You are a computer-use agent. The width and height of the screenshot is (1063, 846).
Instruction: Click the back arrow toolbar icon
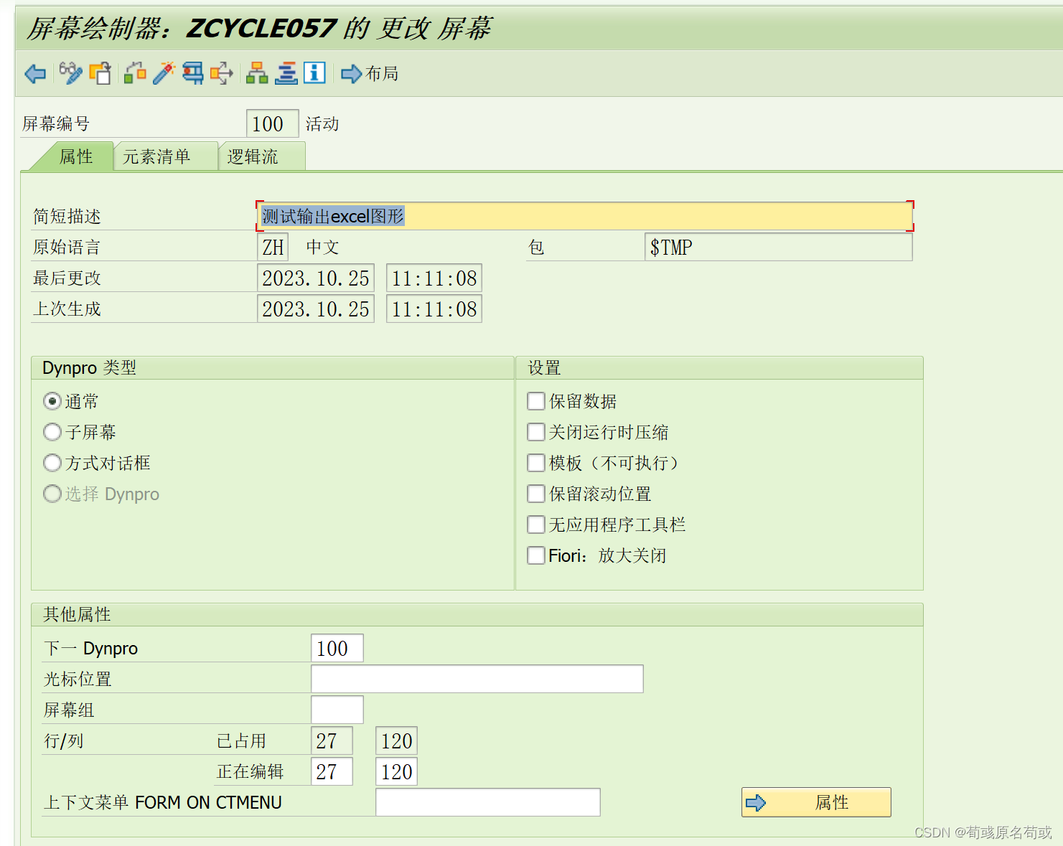34,73
